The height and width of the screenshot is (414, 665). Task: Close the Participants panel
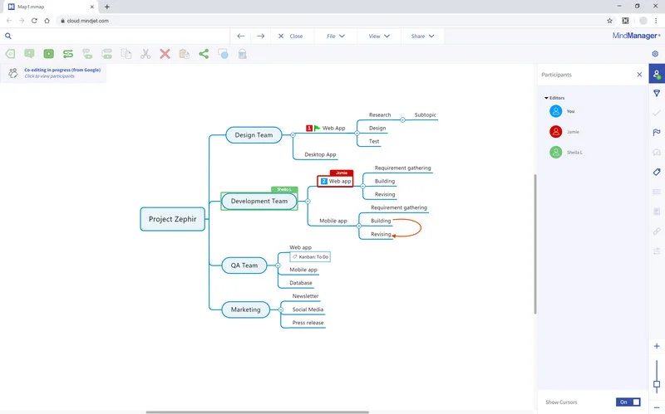(639, 75)
